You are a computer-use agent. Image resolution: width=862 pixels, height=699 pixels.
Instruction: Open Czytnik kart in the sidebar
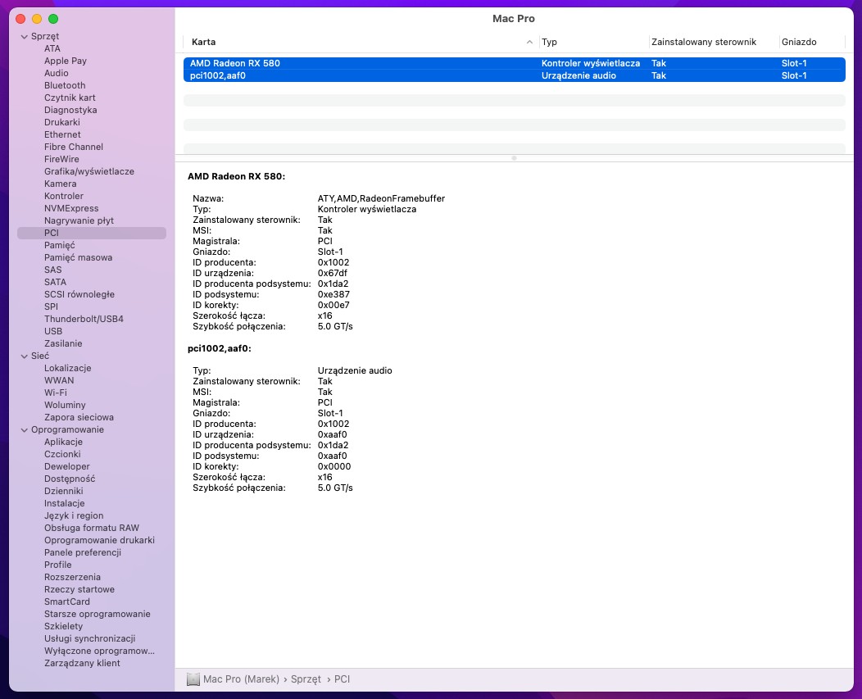pyautogui.click(x=70, y=98)
